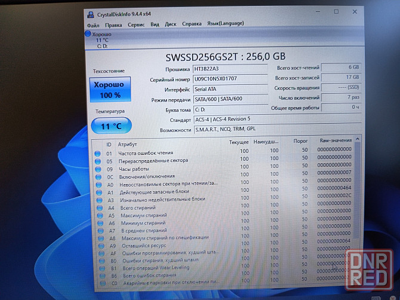Open the Сервис menu

pos(136,25)
